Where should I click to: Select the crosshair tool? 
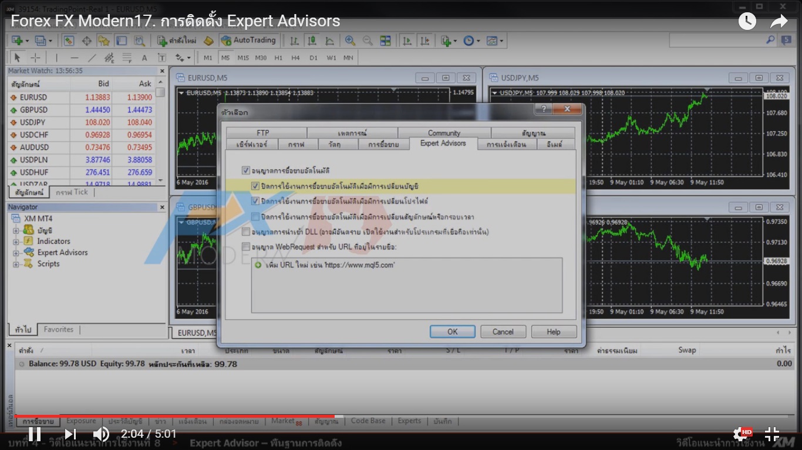[x=35, y=57]
